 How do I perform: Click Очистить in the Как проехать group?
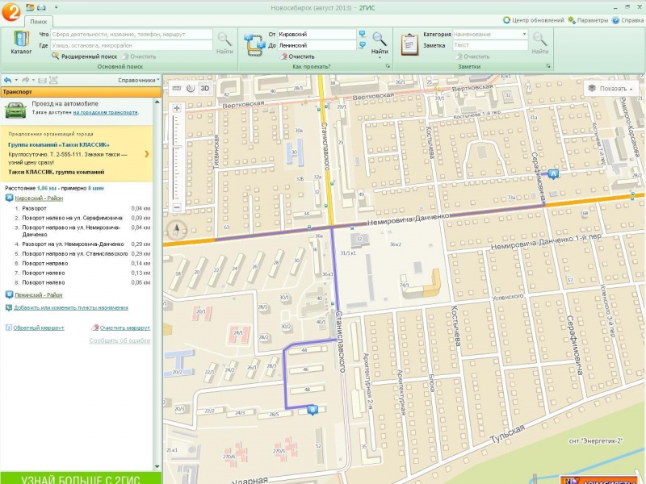click(x=297, y=56)
